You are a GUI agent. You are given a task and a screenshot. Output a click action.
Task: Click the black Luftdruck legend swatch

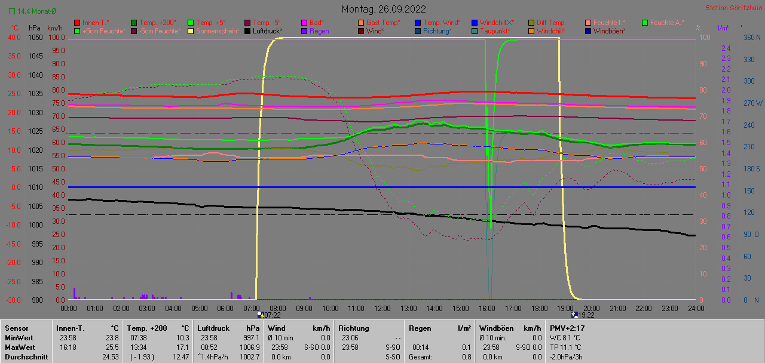pos(247,31)
